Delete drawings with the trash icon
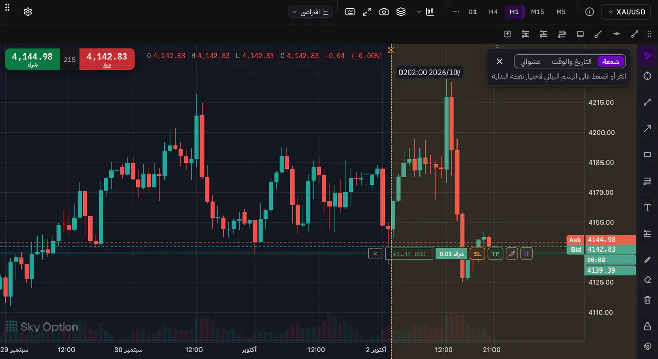 (x=647, y=300)
